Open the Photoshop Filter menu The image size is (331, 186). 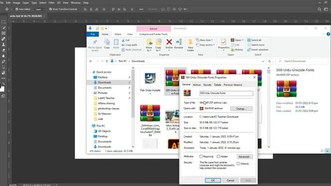pyautogui.click(x=52, y=3)
